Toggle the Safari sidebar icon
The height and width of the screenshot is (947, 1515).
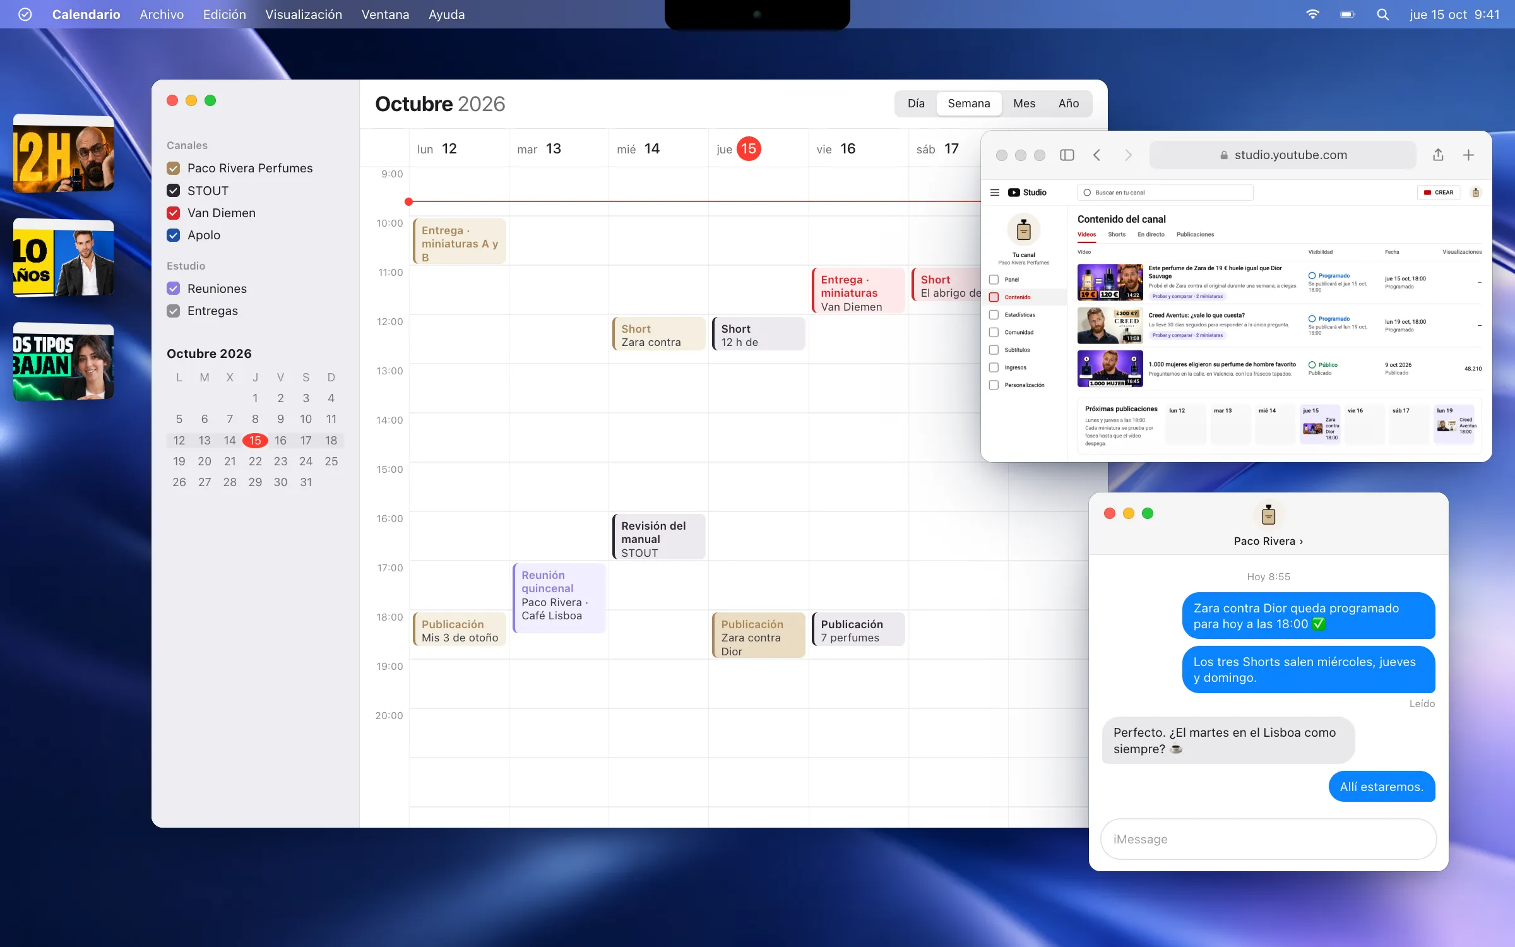[1067, 155]
